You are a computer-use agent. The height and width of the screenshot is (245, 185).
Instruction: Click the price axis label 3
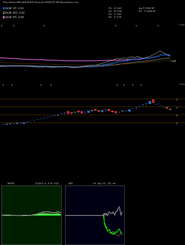[177, 115]
